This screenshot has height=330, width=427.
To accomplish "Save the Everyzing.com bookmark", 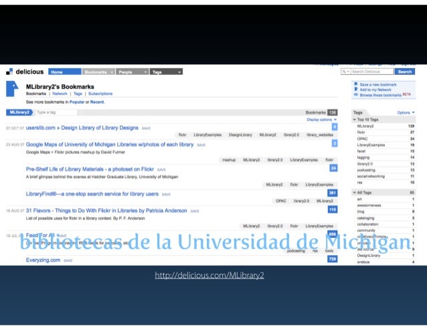I will coord(68,260).
